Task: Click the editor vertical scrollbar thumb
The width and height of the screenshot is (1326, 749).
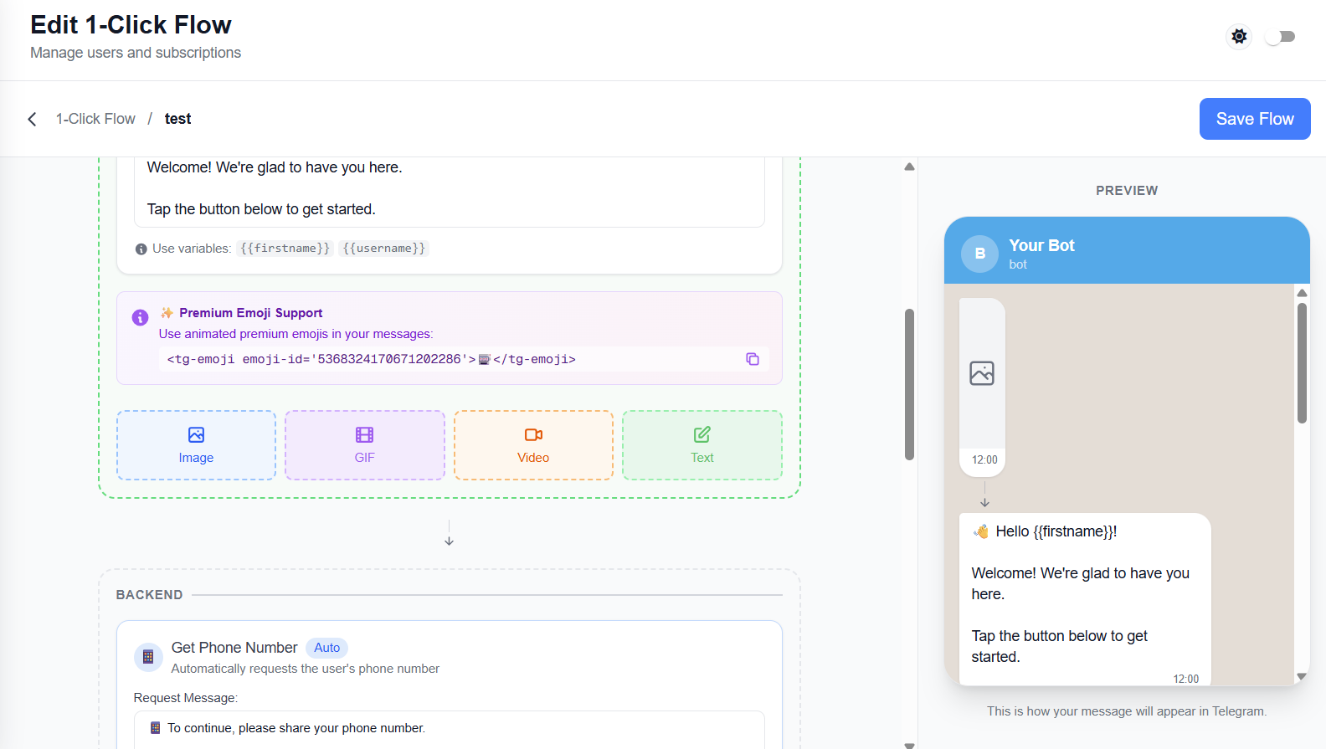Action: 909,384
